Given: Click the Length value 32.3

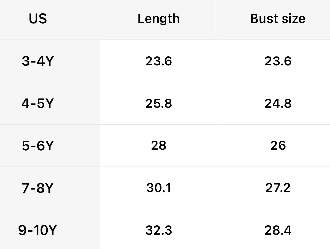Looking at the screenshot, I should pyautogui.click(x=159, y=230).
